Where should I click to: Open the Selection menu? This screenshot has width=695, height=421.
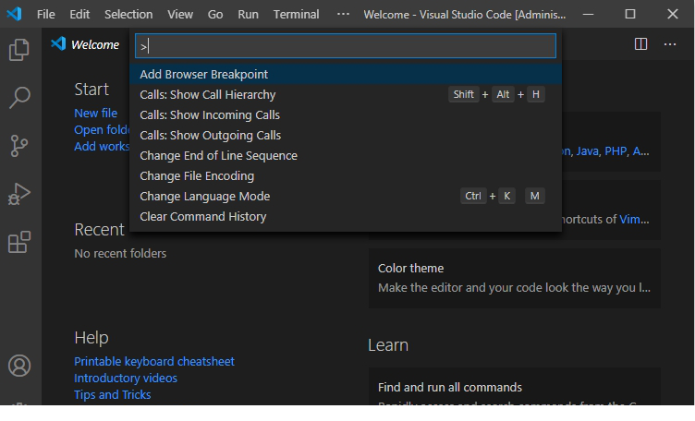tap(128, 14)
